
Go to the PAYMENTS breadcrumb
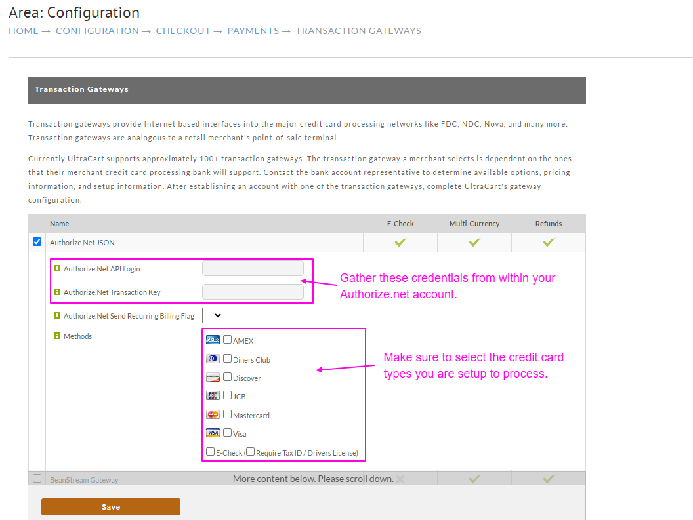point(253,31)
